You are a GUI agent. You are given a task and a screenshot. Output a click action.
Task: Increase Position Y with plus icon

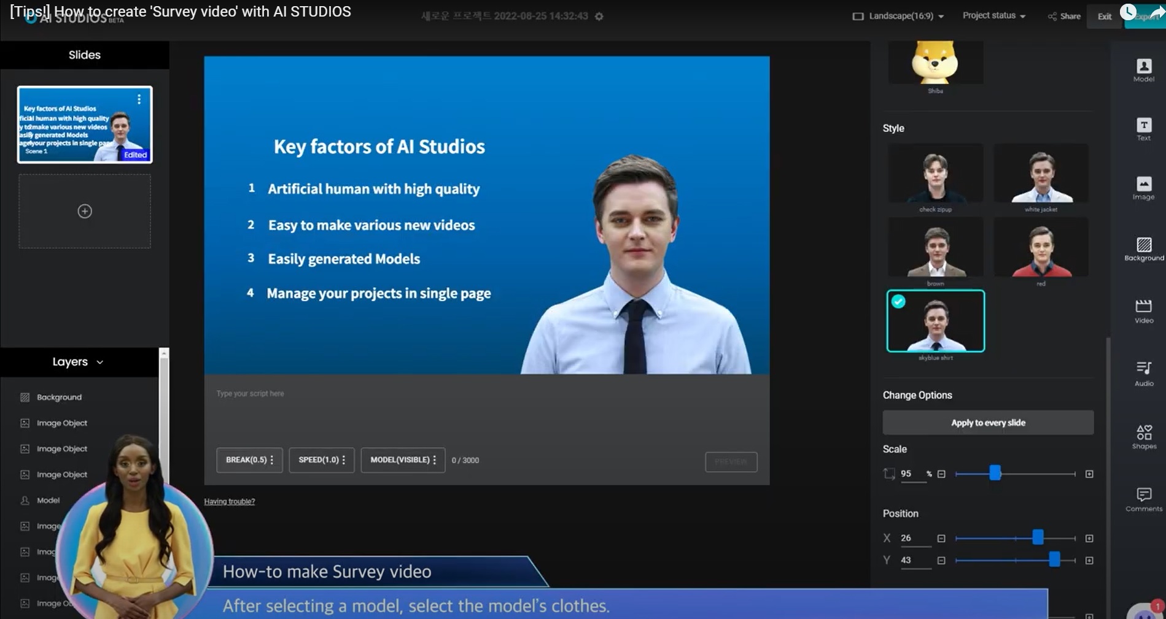pos(1089,560)
